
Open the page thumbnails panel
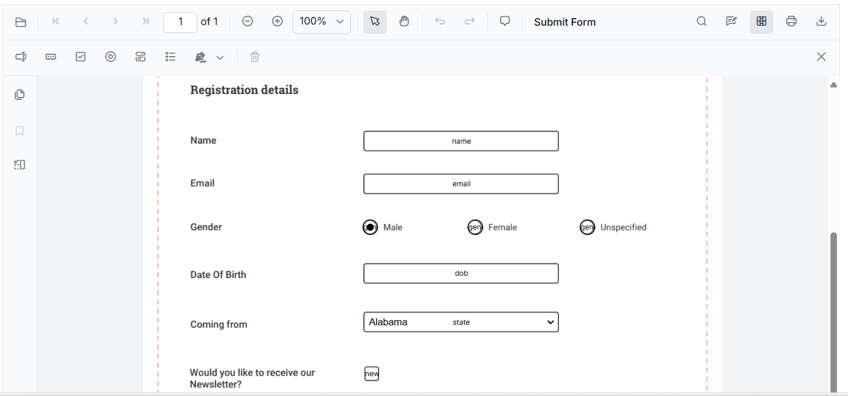point(19,94)
